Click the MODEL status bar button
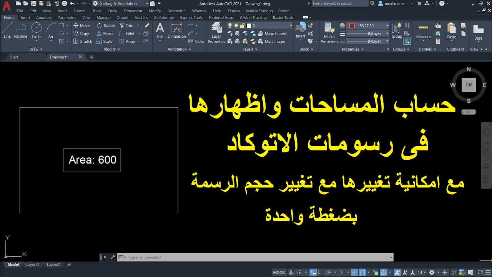 click(x=280, y=272)
